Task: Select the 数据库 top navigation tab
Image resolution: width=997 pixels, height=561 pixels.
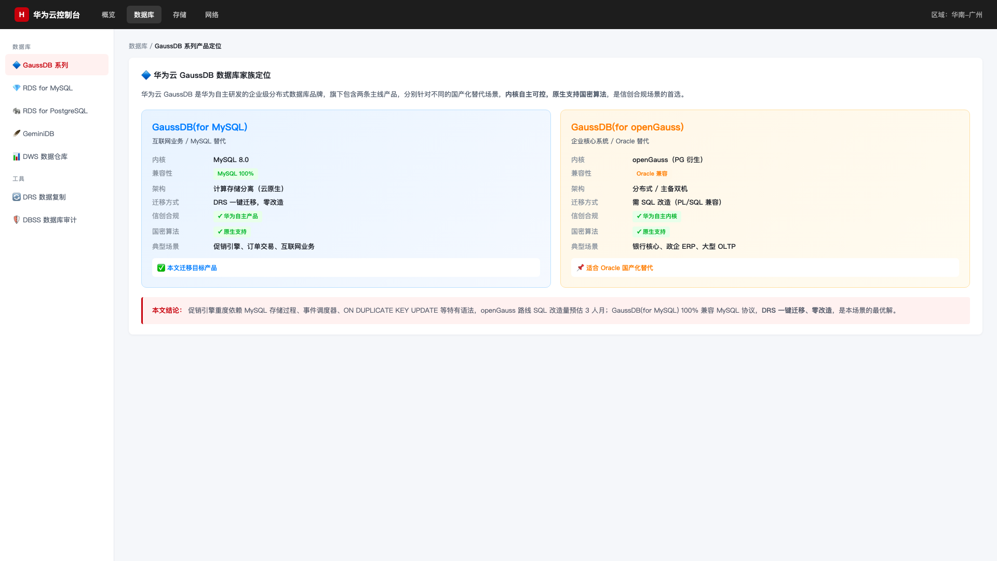Action: [x=144, y=15]
